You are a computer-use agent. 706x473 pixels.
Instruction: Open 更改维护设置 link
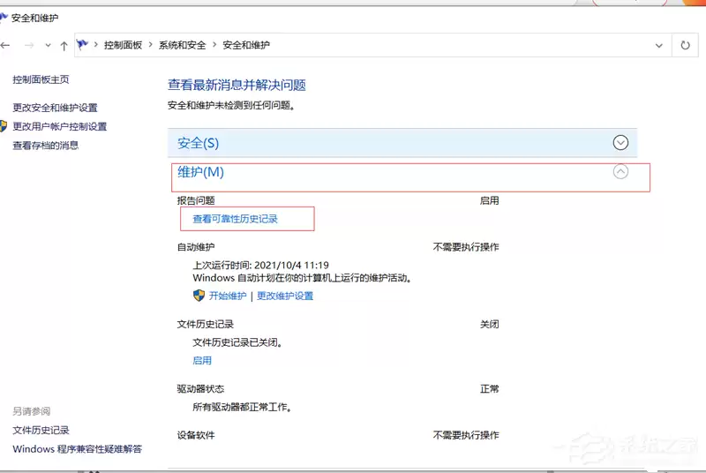(x=285, y=296)
